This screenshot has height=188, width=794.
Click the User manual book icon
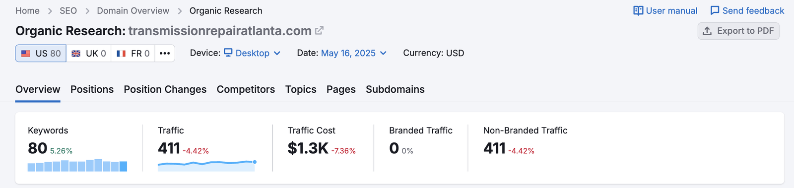pos(638,10)
